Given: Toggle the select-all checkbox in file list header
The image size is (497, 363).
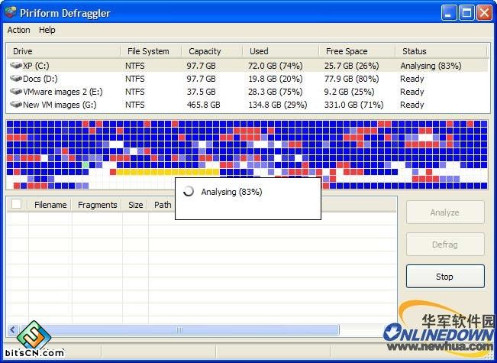Looking at the screenshot, I should [17, 204].
